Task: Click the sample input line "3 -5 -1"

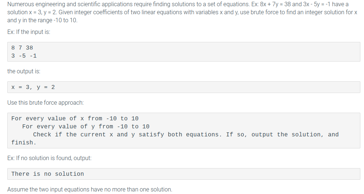Action: point(24,56)
